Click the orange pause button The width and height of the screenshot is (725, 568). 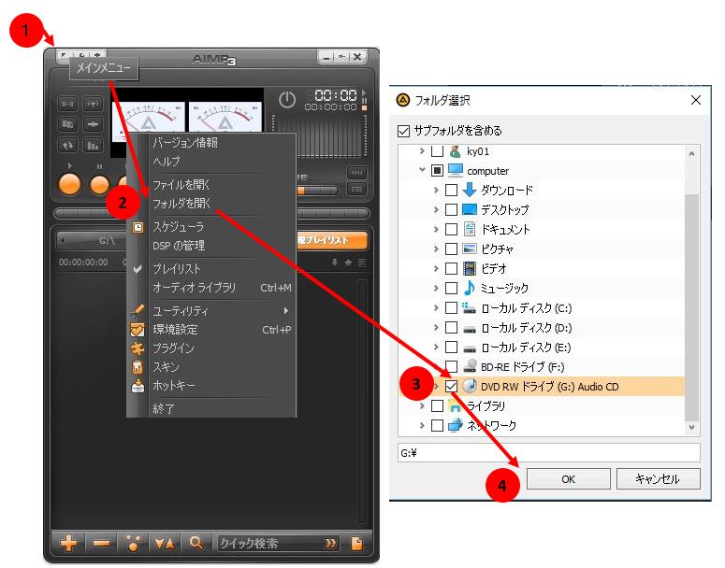coord(99,184)
